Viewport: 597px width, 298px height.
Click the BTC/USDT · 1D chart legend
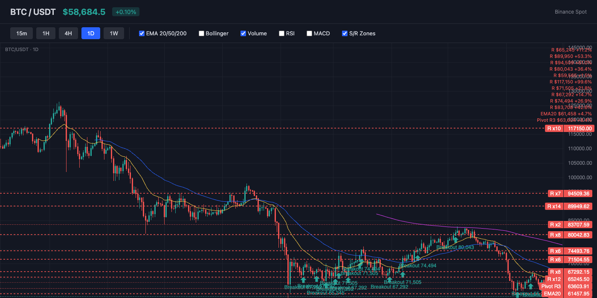(22, 49)
